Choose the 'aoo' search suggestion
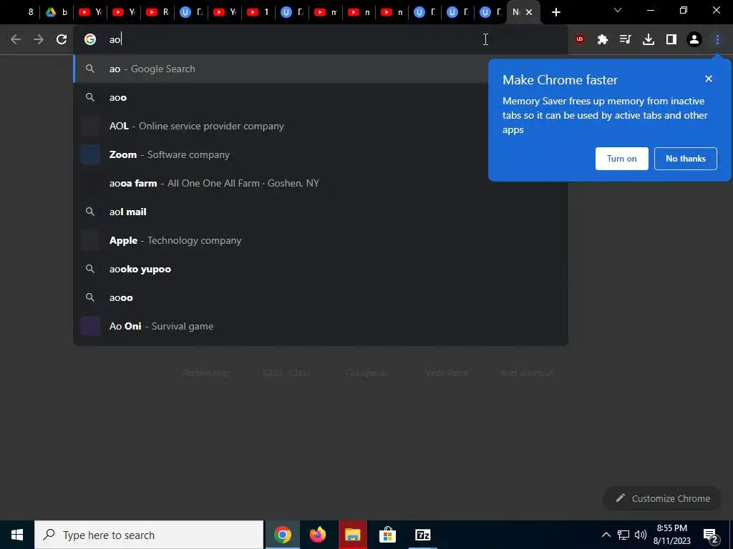The width and height of the screenshot is (733, 549). [281, 97]
